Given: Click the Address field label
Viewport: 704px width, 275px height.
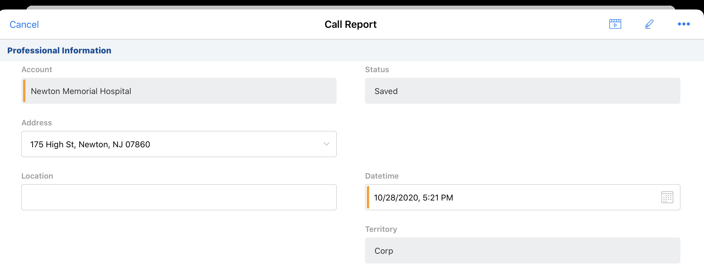Looking at the screenshot, I should pyautogui.click(x=37, y=123).
